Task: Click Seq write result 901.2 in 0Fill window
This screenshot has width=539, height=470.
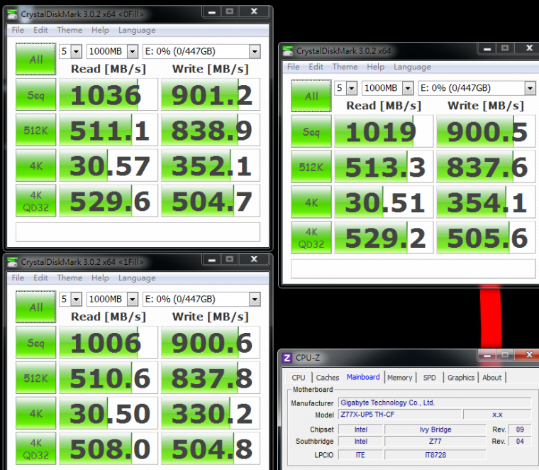Action: click(211, 94)
